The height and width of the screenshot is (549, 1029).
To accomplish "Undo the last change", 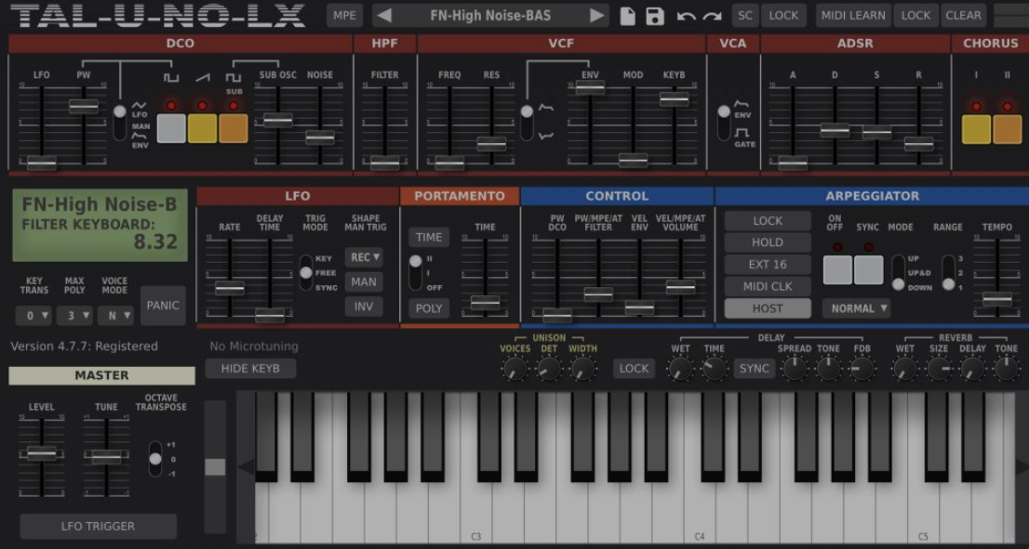I will point(686,17).
